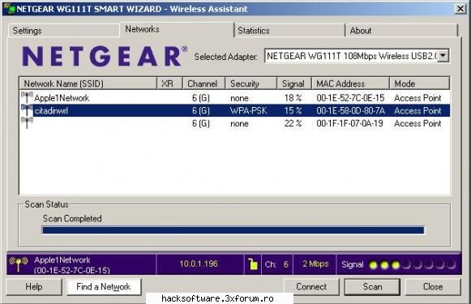The width and height of the screenshot is (471, 304).
Task: Click the 18 % signal value
Action: [x=293, y=98]
